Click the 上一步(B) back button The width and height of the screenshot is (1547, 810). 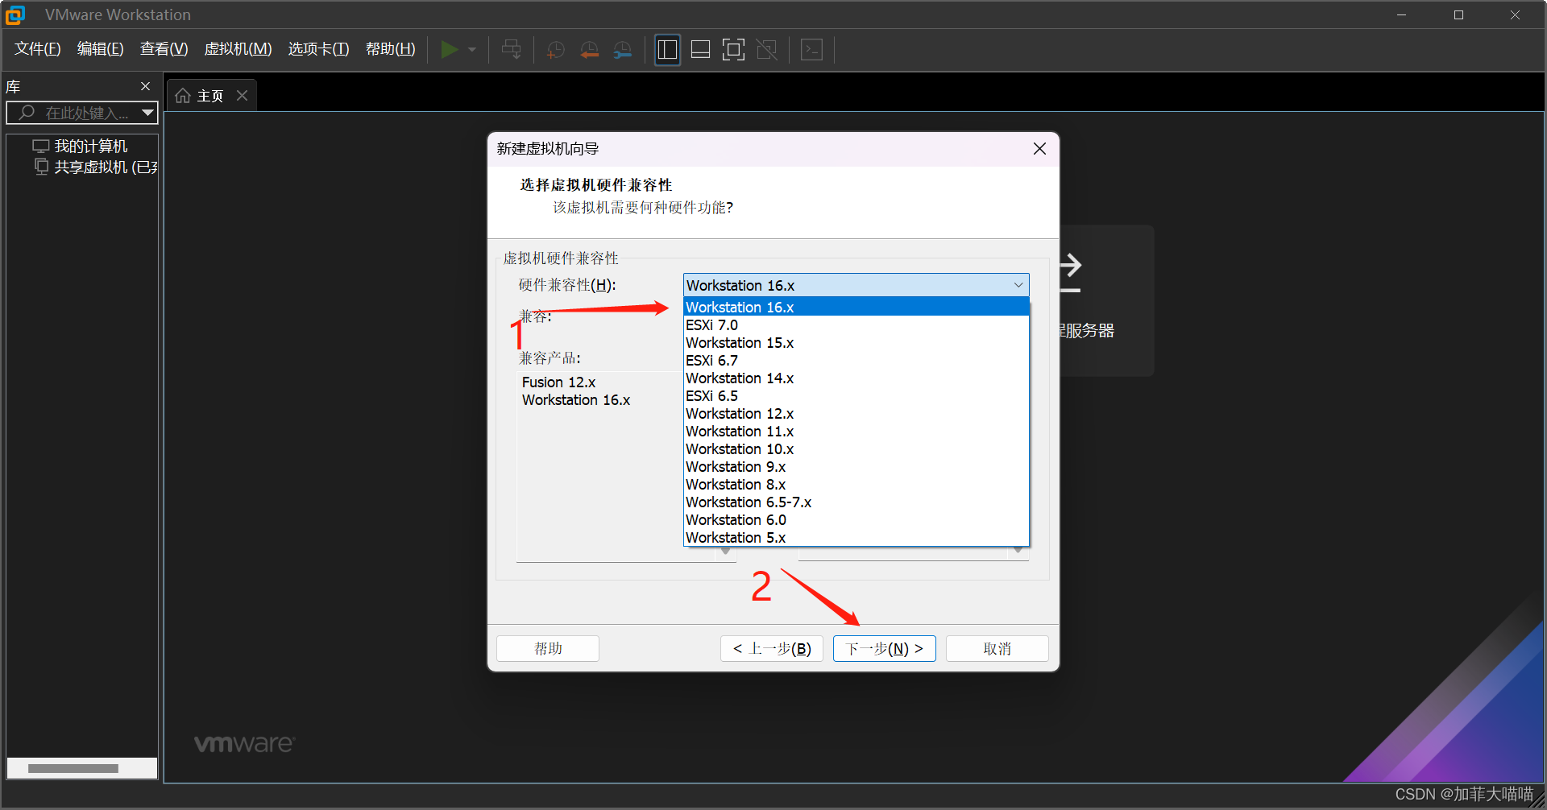772,648
